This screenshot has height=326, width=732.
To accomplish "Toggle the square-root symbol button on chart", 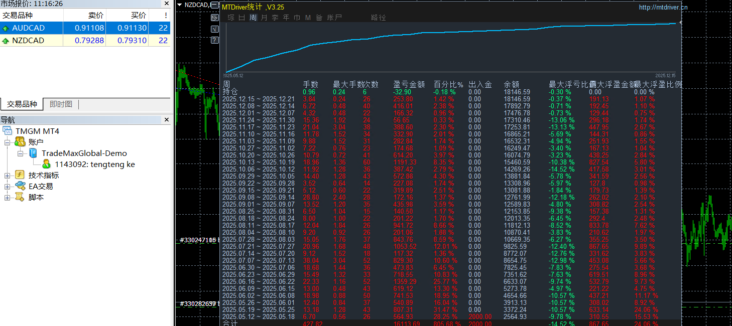I will coord(215,29).
